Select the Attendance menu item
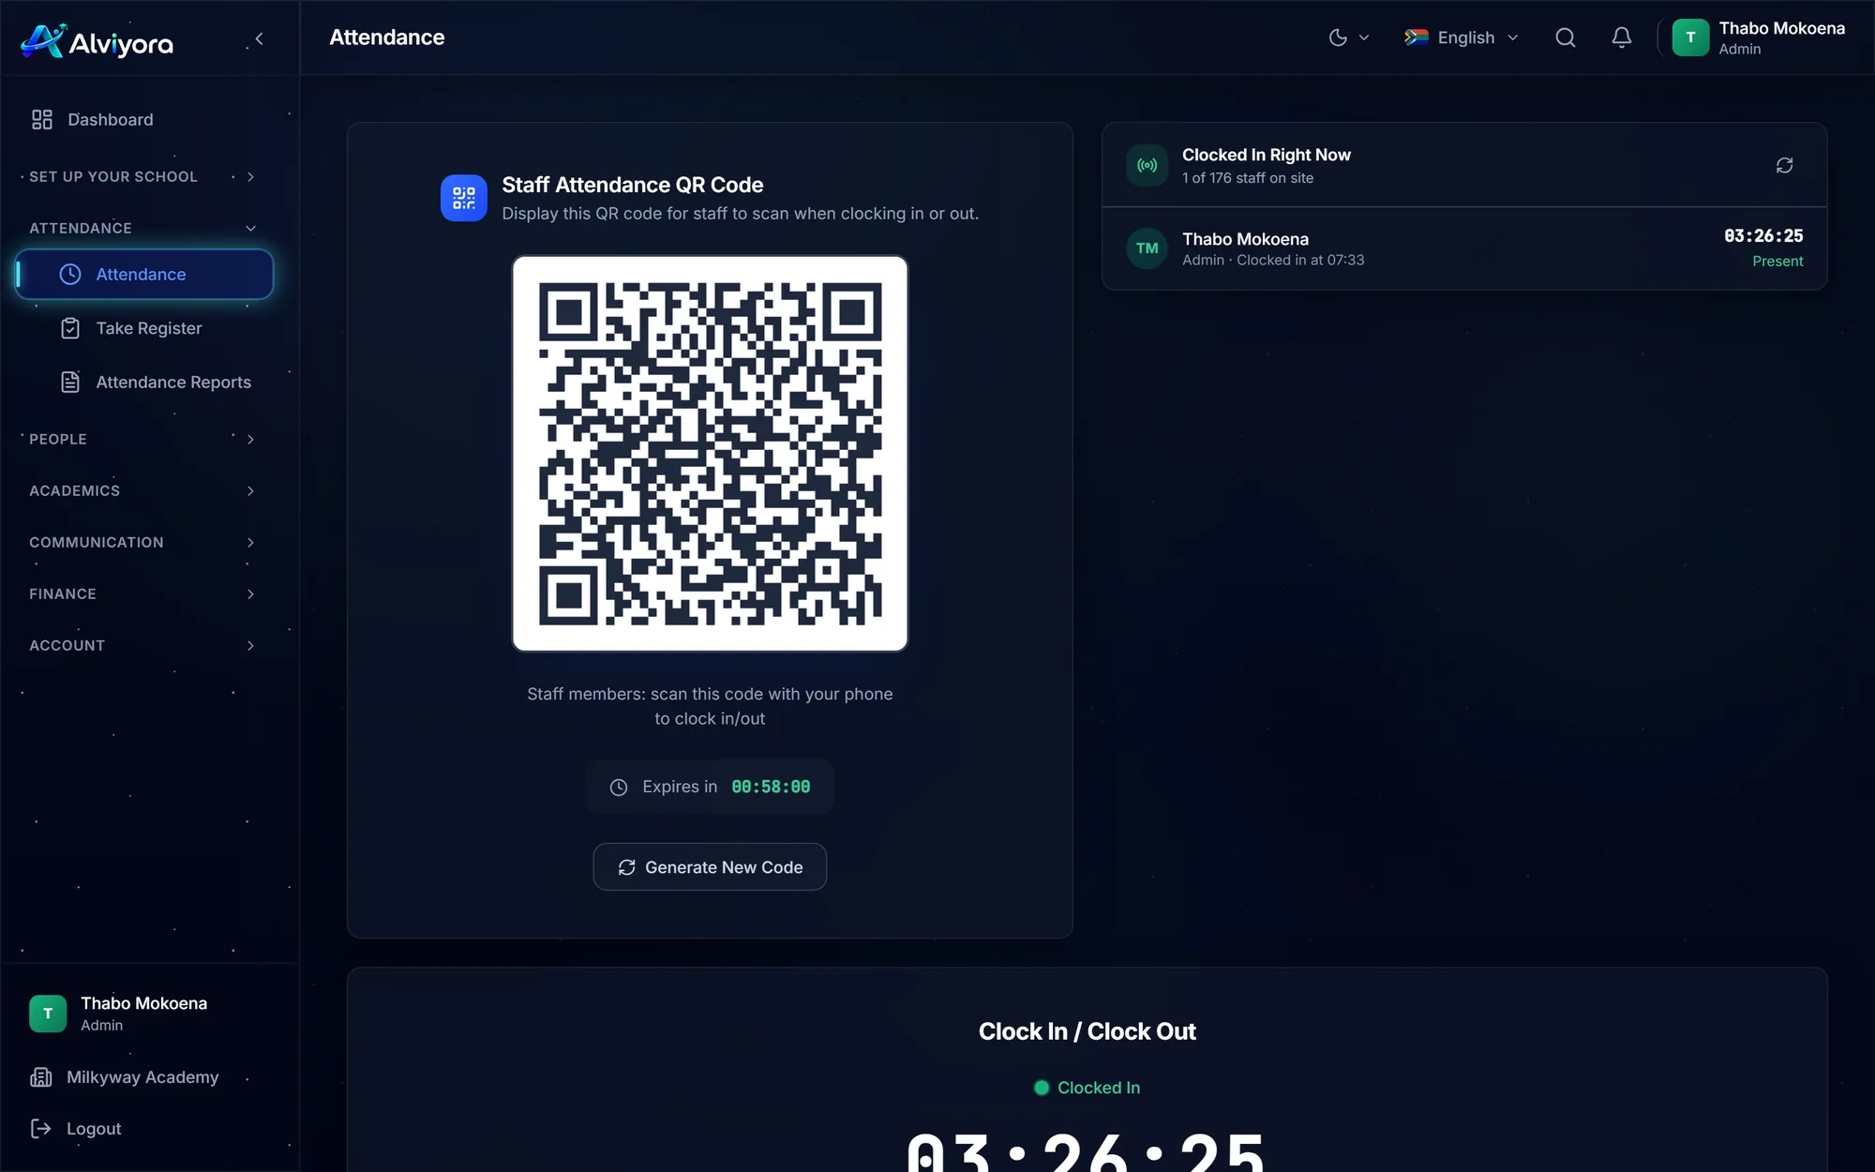Image resolution: width=1875 pixels, height=1172 pixels. click(143, 274)
